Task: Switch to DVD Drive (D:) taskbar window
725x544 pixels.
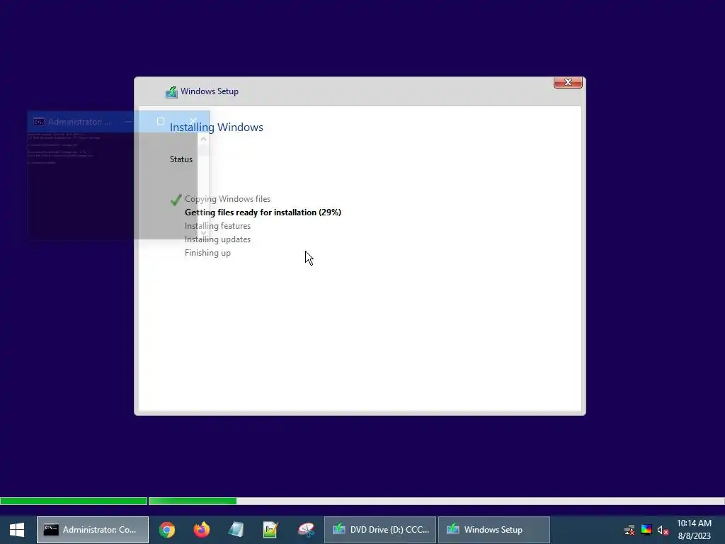Action: (380, 530)
